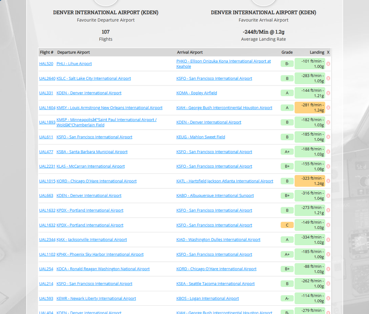Delete the UAL2231 flight row

[x=328, y=166]
